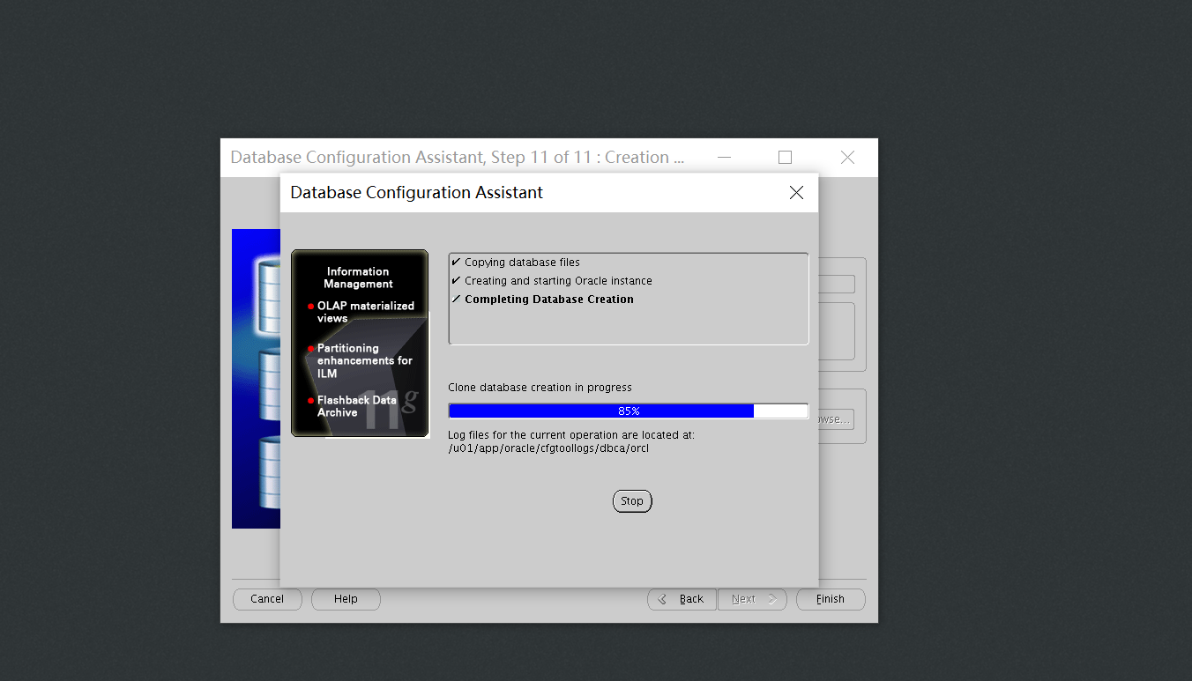Click the input field behind the dialog
1192x681 pixels.
coord(837,284)
